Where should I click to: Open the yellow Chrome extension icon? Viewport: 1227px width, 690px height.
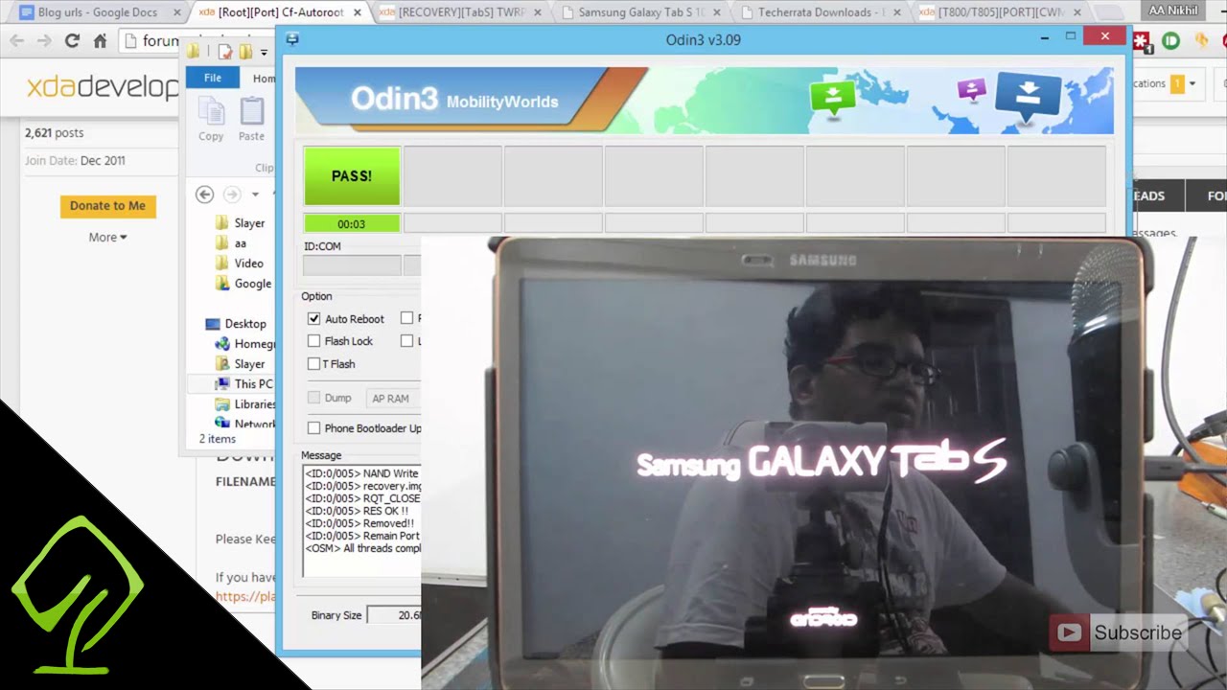1201,41
